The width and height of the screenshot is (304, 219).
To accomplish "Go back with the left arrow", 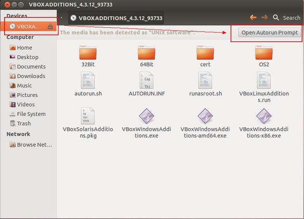I will coord(253,18).
